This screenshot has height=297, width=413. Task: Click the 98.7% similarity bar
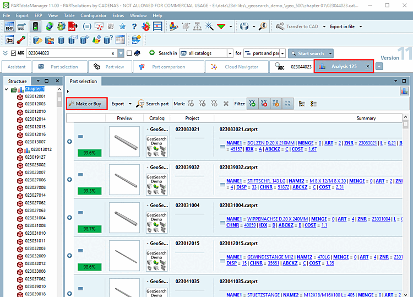click(89, 229)
